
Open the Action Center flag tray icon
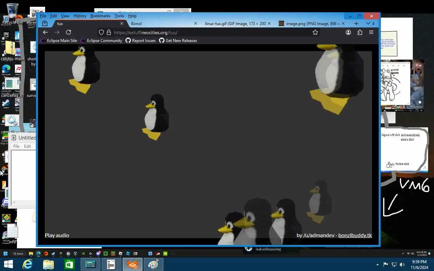pos(386,265)
